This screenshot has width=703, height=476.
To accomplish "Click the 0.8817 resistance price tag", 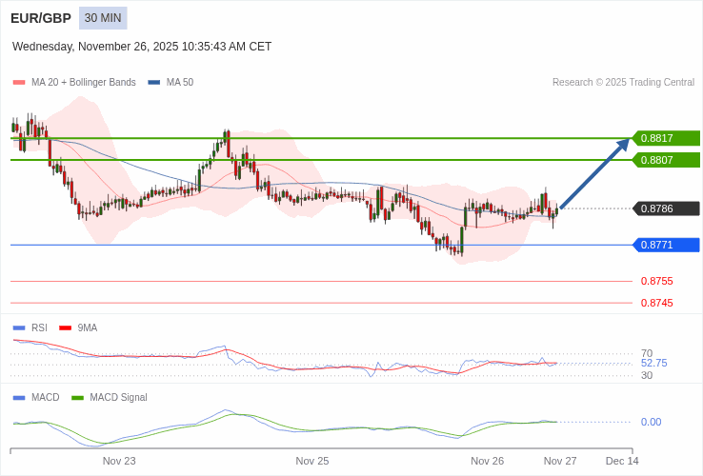I will click(x=666, y=138).
